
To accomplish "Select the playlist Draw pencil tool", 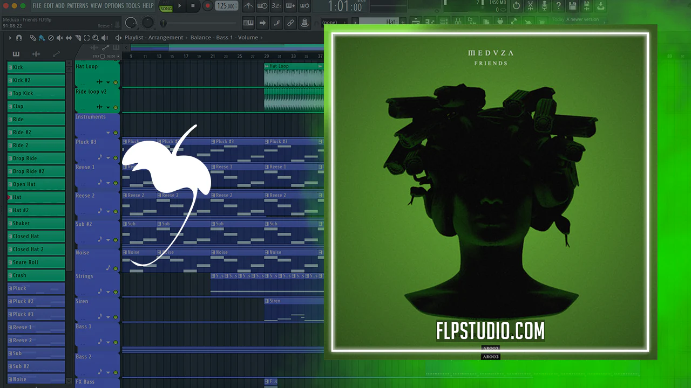I will pyautogui.click(x=33, y=38).
